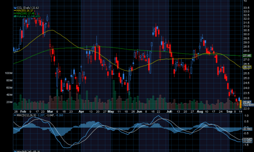The image size is (254, 152).
Task: Click the Volume 12,248,655 legend entry
Action: pyautogui.click(x=28, y=16)
